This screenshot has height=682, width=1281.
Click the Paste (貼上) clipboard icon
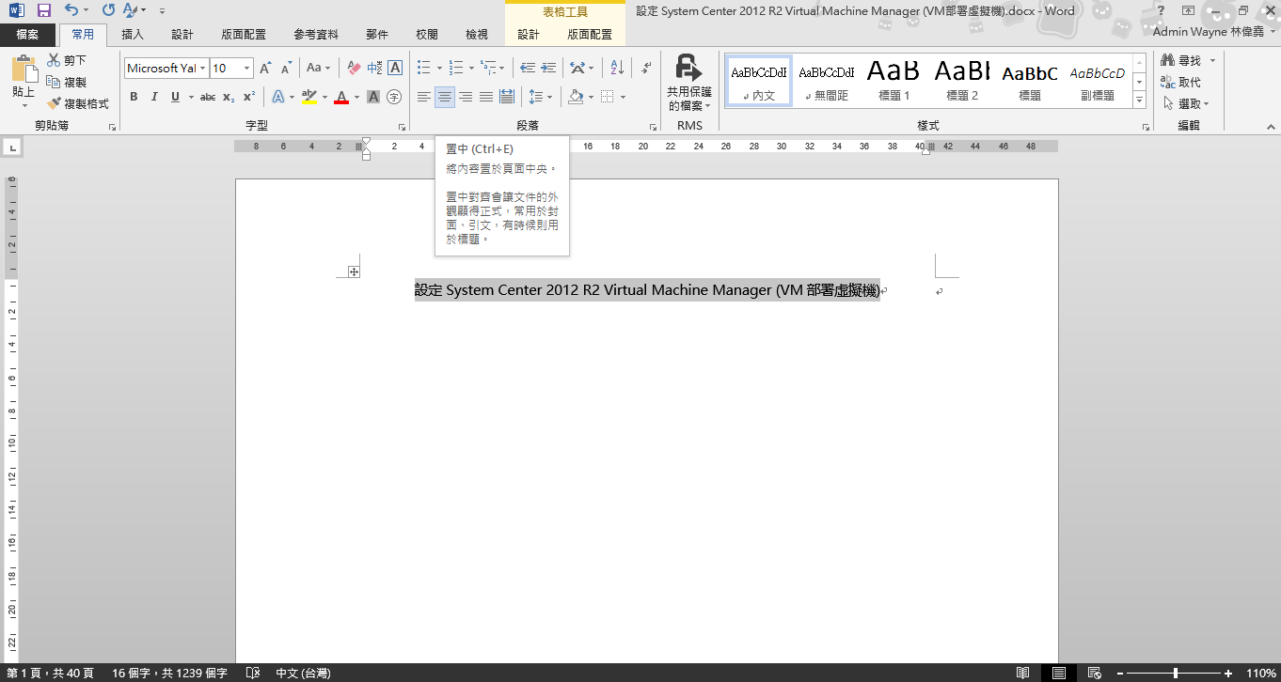point(24,71)
